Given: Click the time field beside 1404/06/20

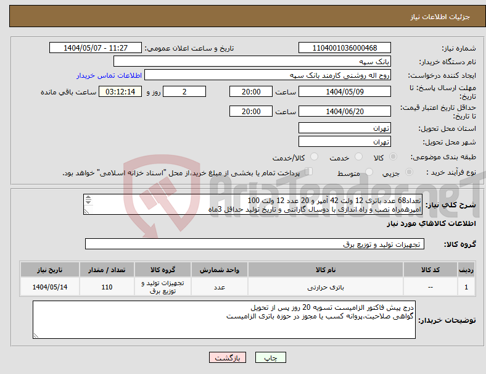Looking at the screenshot, I should [251, 111].
